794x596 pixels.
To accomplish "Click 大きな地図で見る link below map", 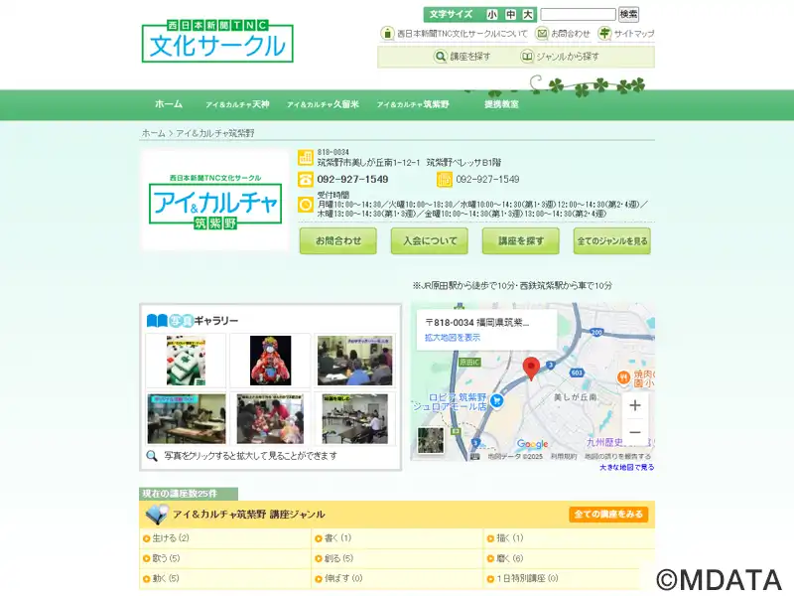I will (x=627, y=467).
